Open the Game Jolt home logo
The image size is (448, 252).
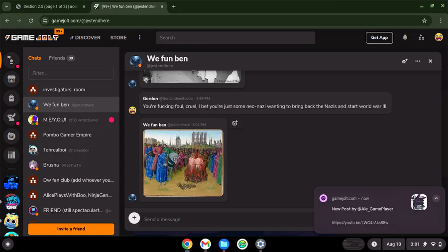pos(32,37)
